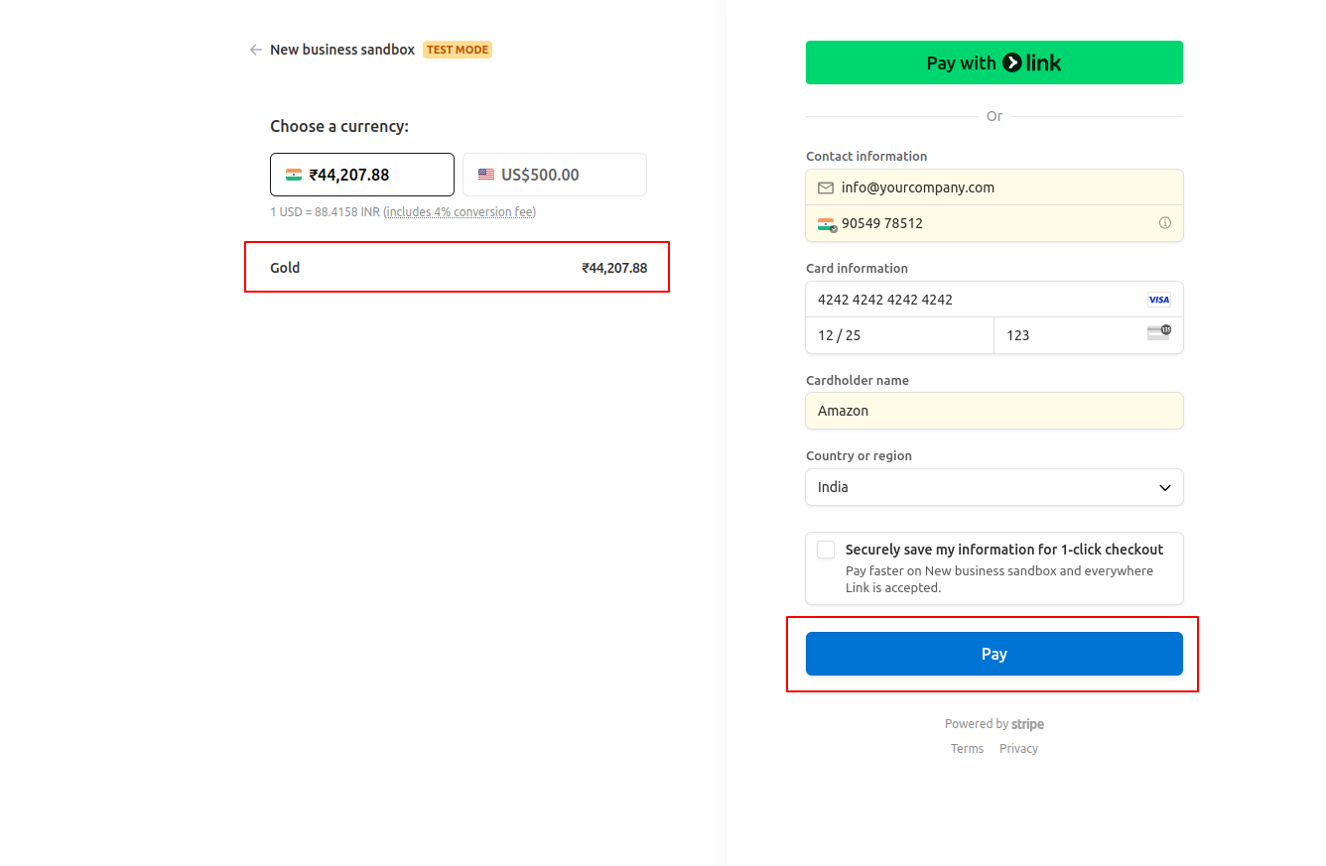Image resolution: width=1326 pixels, height=866 pixels.
Task: Click the email envelope icon
Action: (x=825, y=186)
